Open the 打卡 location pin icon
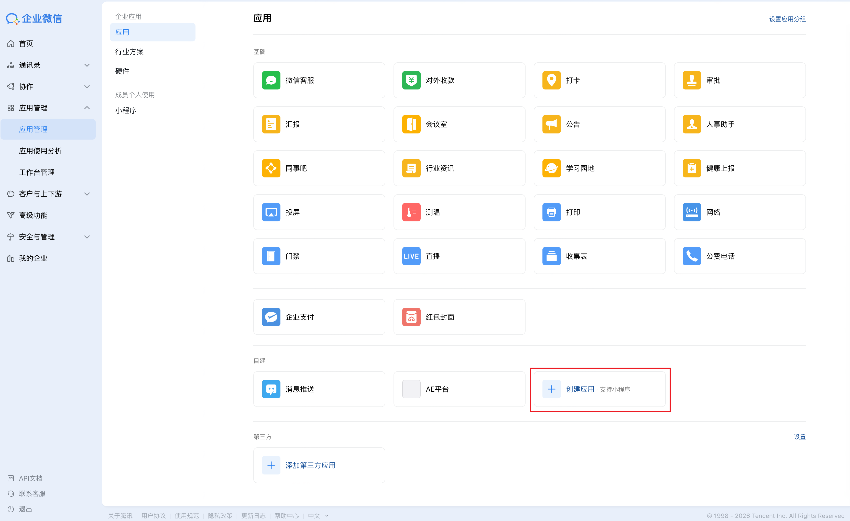The image size is (850, 521). tap(551, 80)
